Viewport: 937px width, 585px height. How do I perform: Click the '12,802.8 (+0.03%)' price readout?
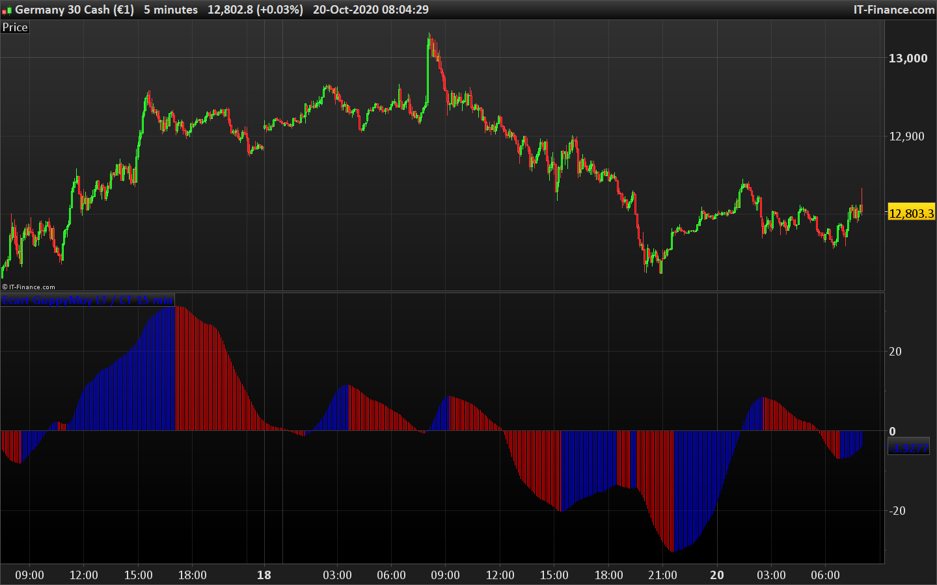point(255,10)
